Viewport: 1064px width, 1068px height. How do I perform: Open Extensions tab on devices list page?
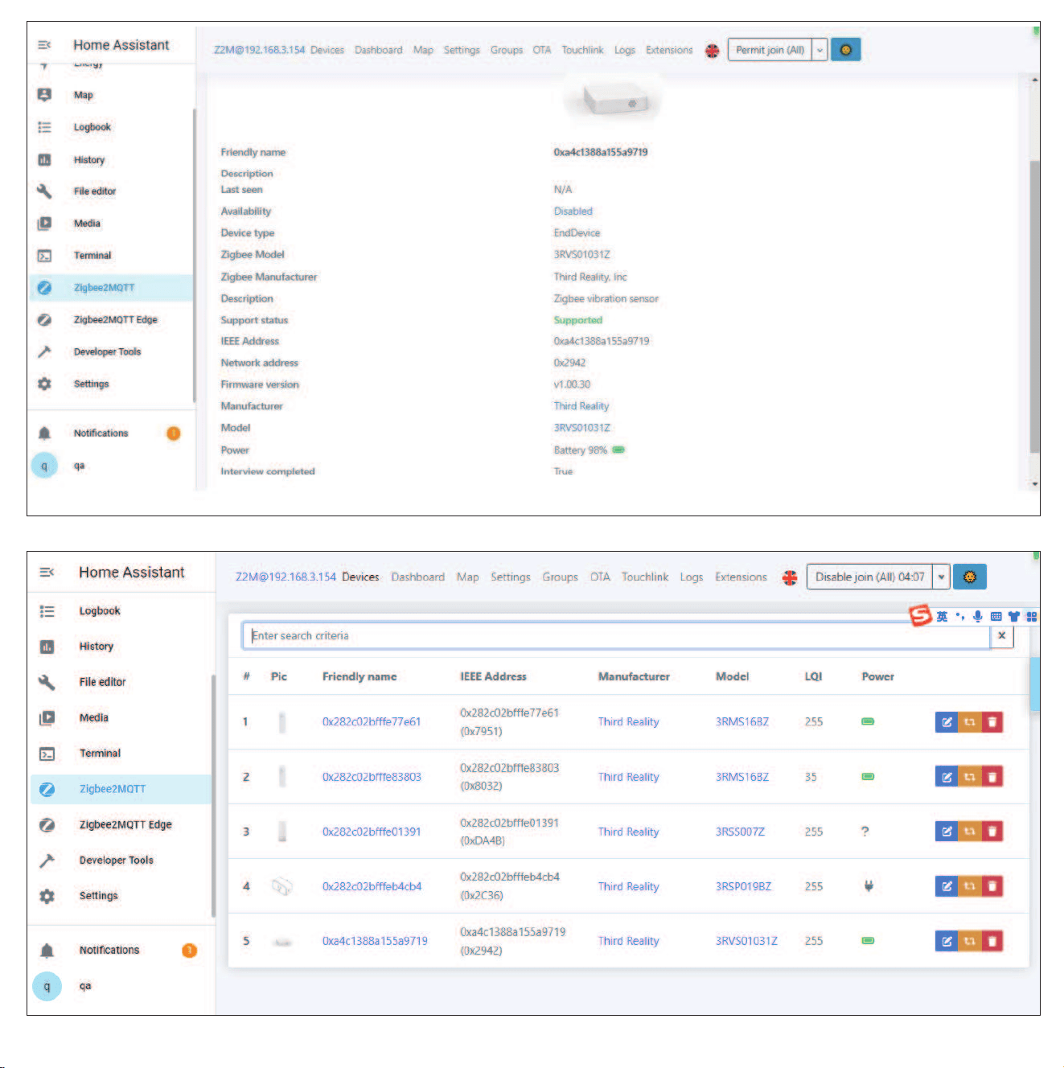741,577
